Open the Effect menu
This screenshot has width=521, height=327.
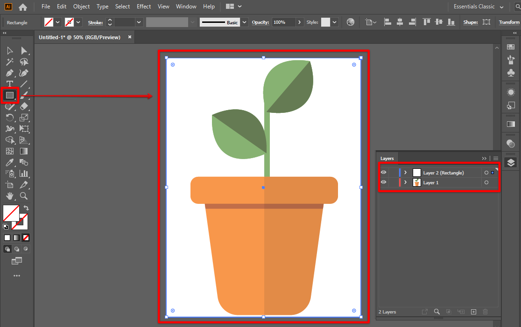coord(144,7)
